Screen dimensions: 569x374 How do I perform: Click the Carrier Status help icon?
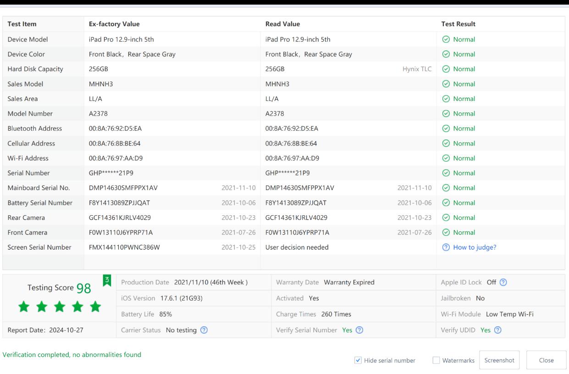tap(204, 330)
